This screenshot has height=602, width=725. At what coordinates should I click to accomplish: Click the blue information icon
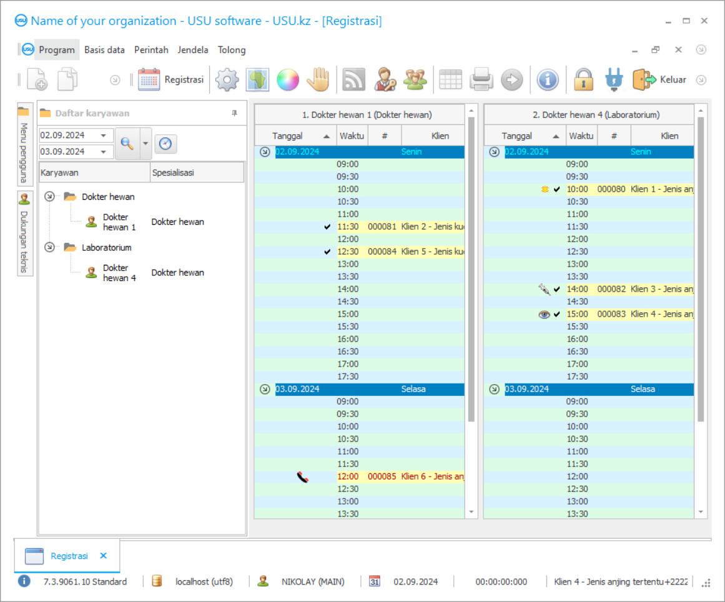point(548,80)
